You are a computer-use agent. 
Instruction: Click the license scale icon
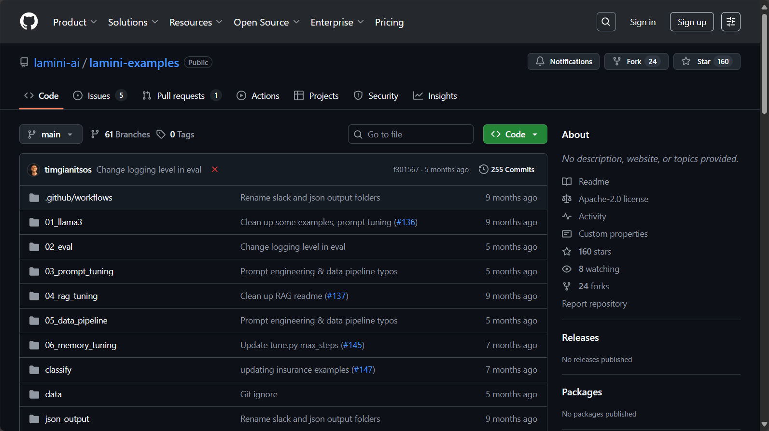(x=567, y=199)
